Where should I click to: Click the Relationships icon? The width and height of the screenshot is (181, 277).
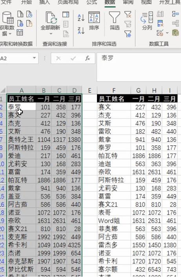[x=176, y=23]
